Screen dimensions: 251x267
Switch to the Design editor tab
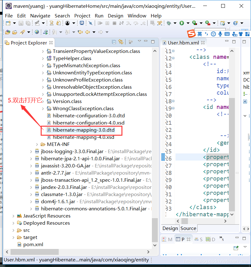(x=170, y=228)
